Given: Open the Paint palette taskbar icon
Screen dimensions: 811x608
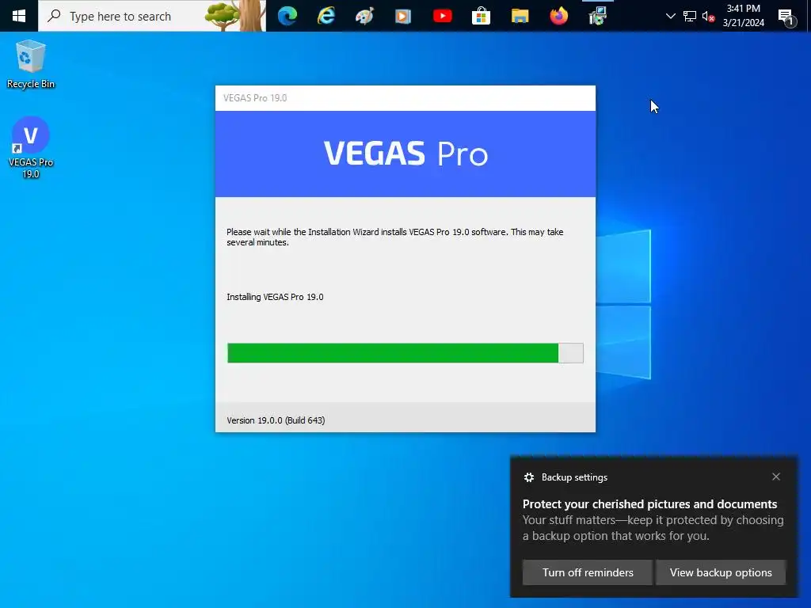Looking at the screenshot, I should pyautogui.click(x=364, y=16).
